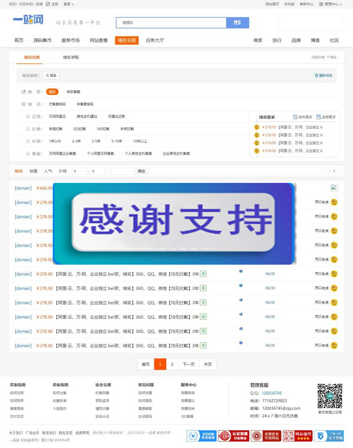Click the 上海云盾 安全贸易 badge in footer

325,436
